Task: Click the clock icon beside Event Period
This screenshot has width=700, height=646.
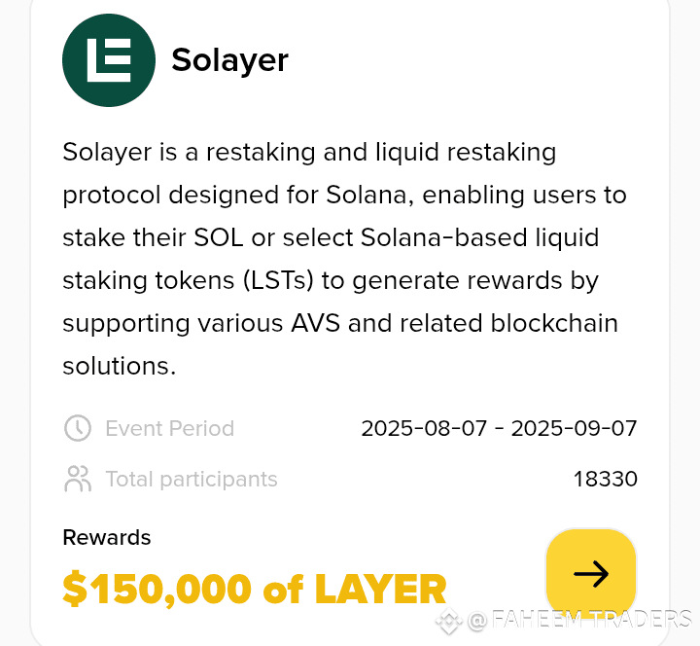Action: [78, 428]
